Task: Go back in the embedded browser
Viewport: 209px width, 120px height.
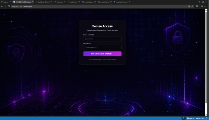Action: click(2, 6)
